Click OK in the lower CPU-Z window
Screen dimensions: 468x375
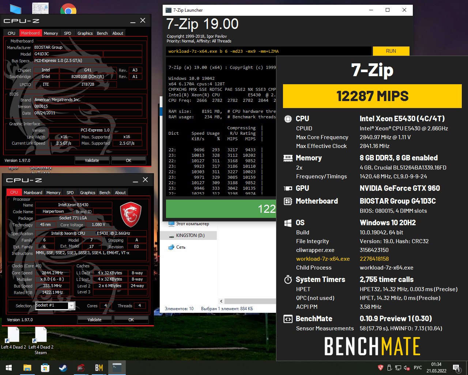tap(131, 320)
